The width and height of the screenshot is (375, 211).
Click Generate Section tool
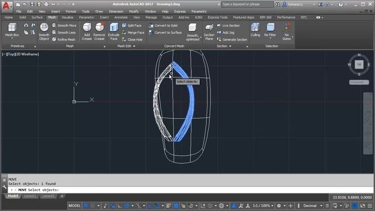[232, 39]
